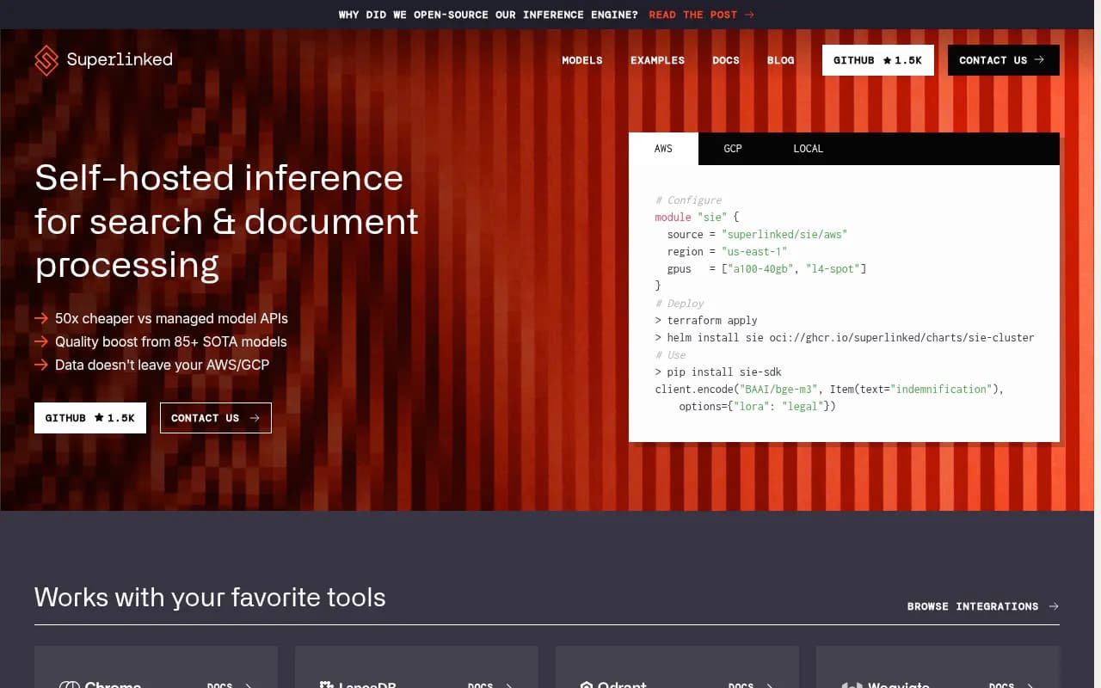The height and width of the screenshot is (688, 1101).
Task: Click the "terraform apply" command line
Action: click(x=706, y=321)
